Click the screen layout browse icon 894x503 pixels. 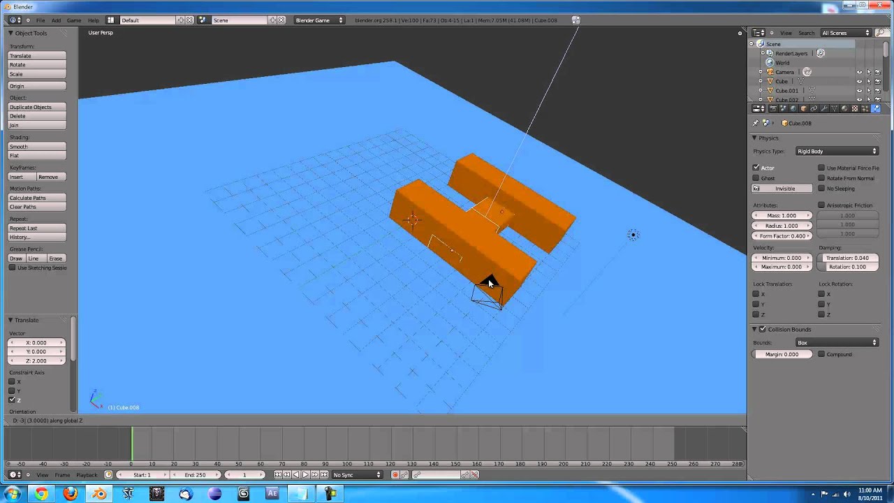[x=110, y=20]
